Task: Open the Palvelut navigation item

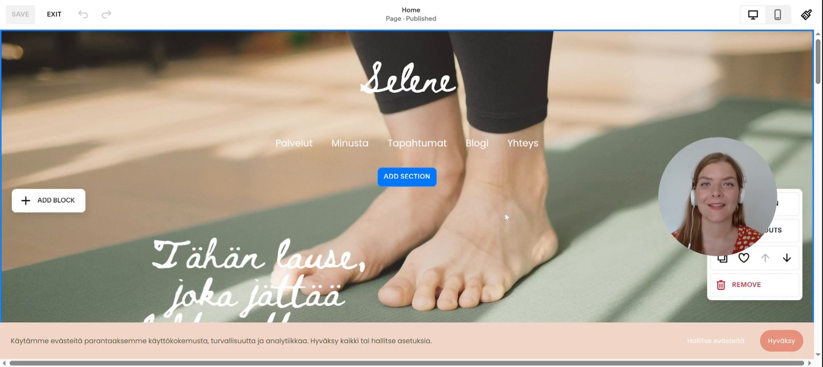Action: click(x=294, y=143)
